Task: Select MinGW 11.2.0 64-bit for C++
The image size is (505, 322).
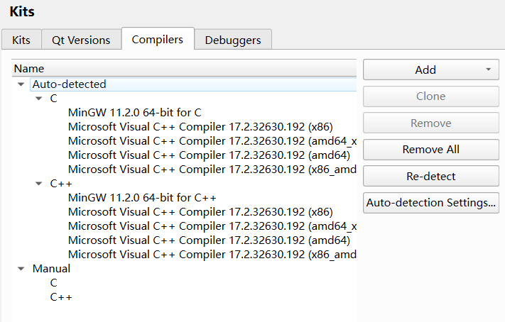Action: 142,198
